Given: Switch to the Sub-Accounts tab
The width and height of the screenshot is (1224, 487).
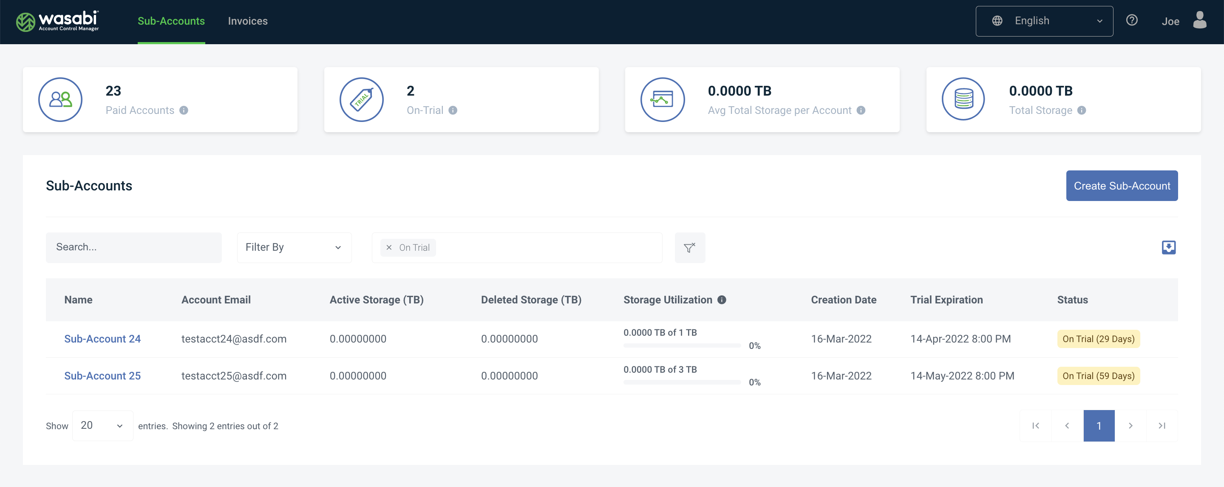Looking at the screenshot, I should [171, 21].
